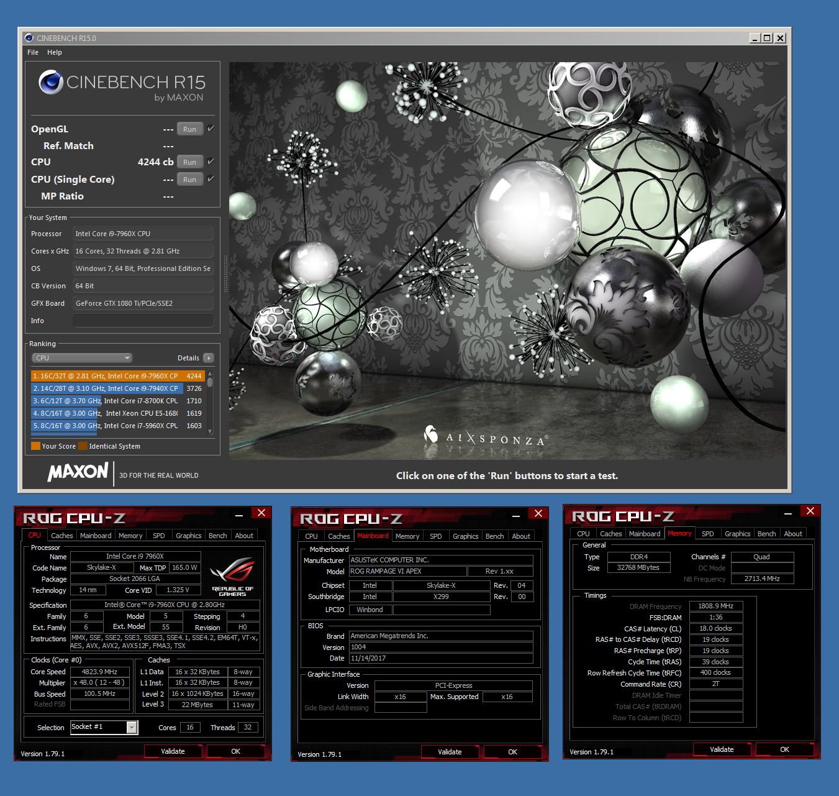Open Caches tab in middle CPU-Z window
The image size is (839, 796).
tap(339, 536)
